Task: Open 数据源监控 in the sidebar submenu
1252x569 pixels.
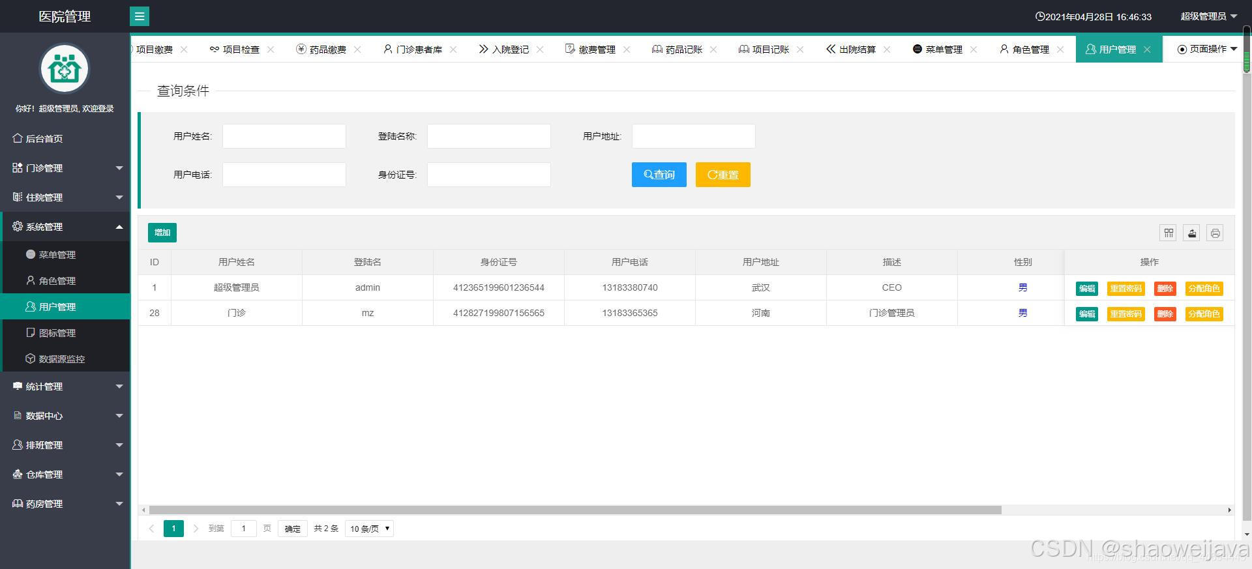Action: coord(65,358)
